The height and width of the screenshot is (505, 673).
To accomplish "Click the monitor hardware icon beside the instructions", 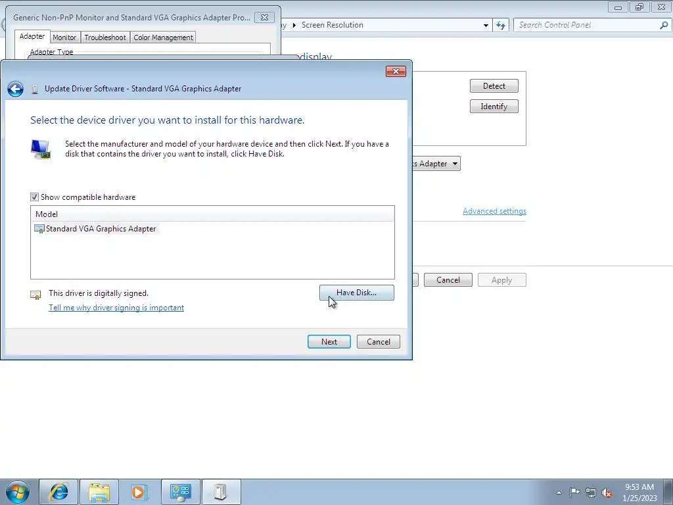I will [x=41, y=149].
